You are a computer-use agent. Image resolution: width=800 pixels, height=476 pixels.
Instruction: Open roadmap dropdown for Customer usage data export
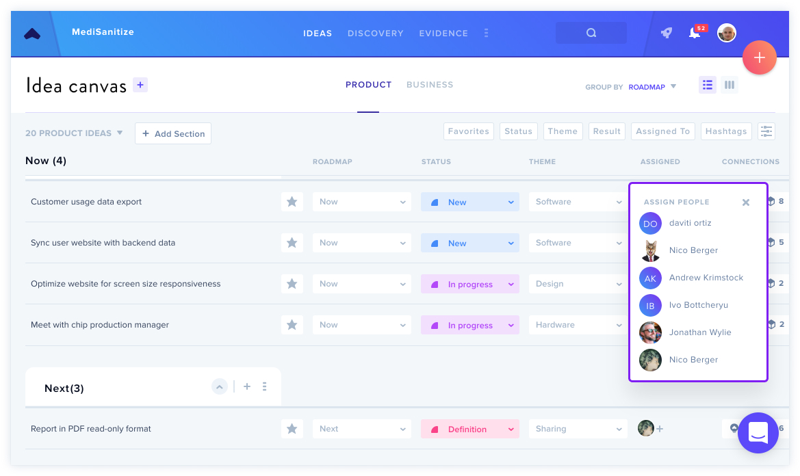point(362,202)
